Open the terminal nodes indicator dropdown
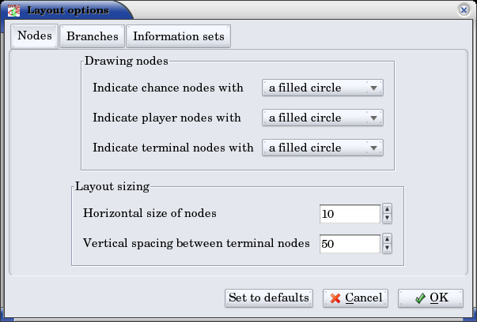Screen dimensions: 477x322 (322, 148)
